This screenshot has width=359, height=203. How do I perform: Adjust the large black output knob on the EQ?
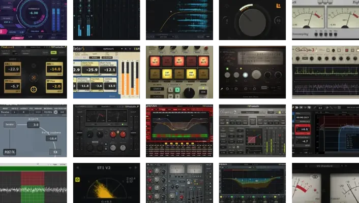(190, 92)
